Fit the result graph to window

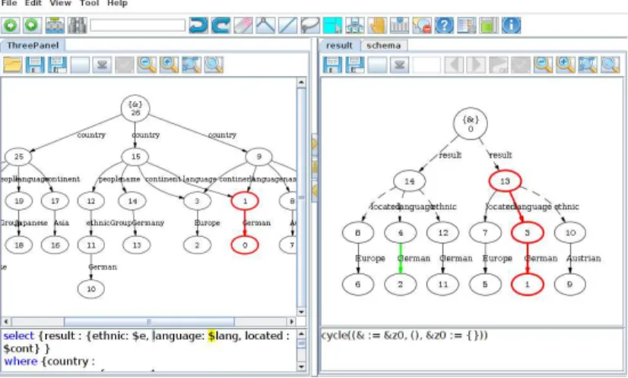(x=588, y=65)
